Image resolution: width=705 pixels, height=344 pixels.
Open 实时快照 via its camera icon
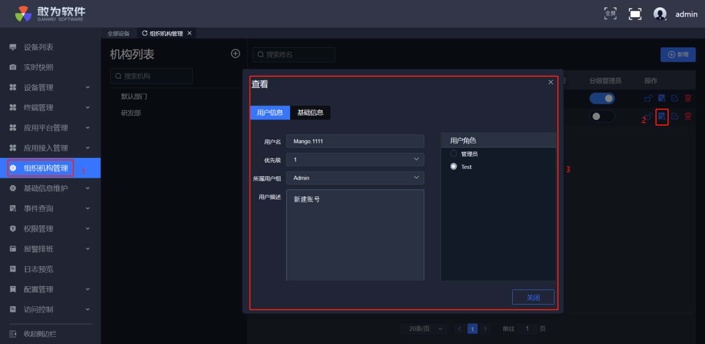click(x=13, y=67)
